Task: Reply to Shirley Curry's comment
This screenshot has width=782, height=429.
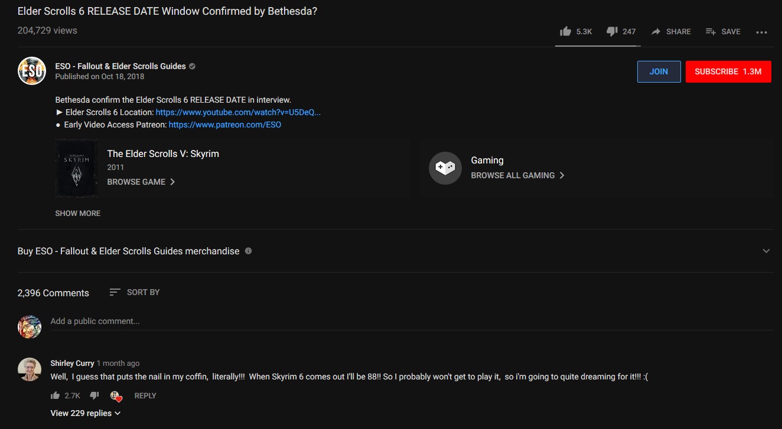Action: [145, 395]
